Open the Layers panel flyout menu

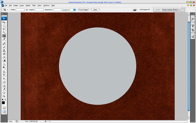click(x=183, y=10)
